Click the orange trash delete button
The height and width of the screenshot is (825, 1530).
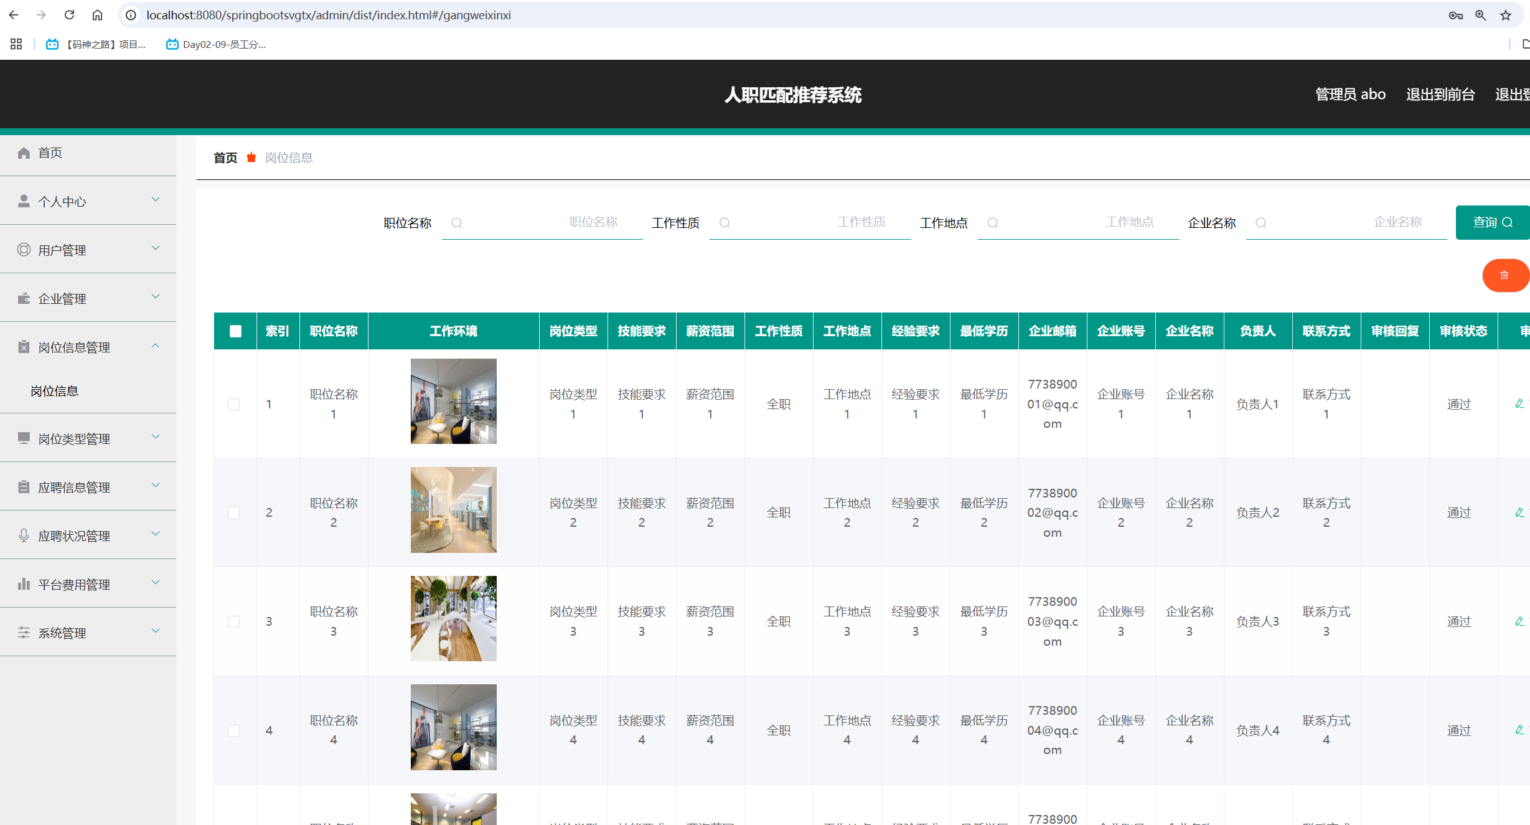(1505, 275)
